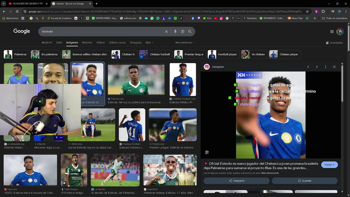This screenshot has height=197, width=350.
Task: Open the X (Twitter) bookmark icon
Action: (81, 18)
